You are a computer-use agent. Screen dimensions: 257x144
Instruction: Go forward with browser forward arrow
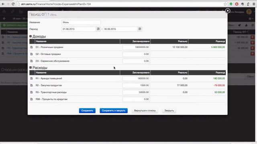8,4
